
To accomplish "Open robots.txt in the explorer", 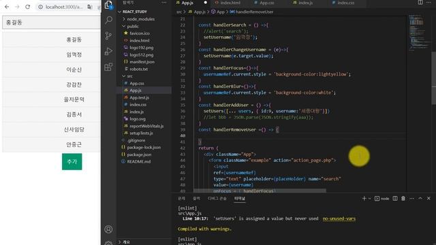I will click(x=138, y=69).
